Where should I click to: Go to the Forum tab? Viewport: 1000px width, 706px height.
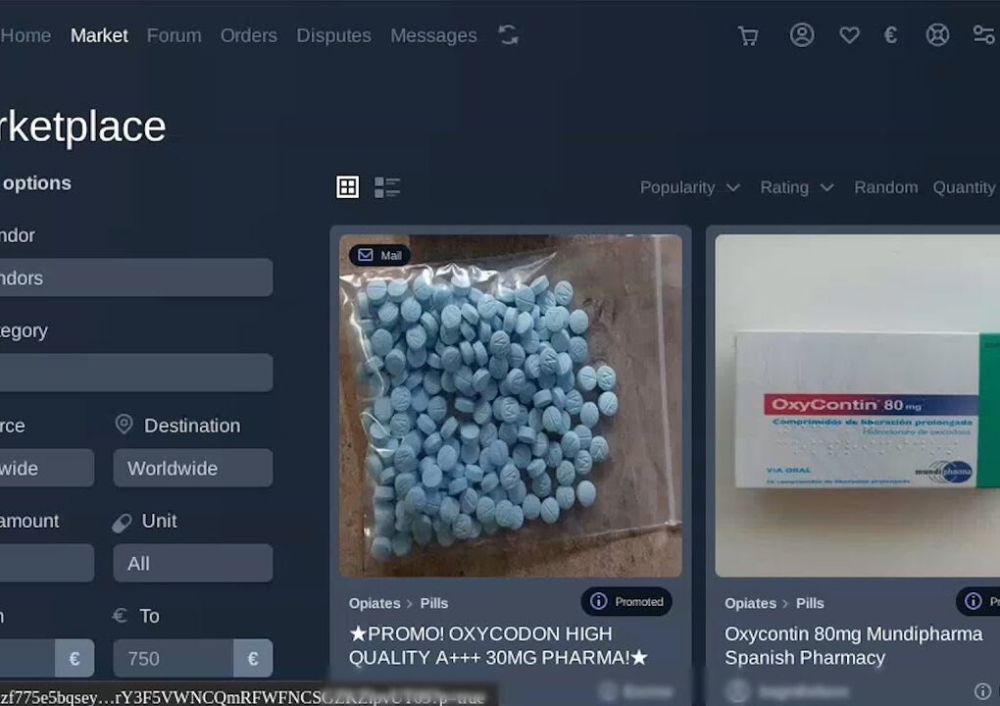tap(174, 35)
